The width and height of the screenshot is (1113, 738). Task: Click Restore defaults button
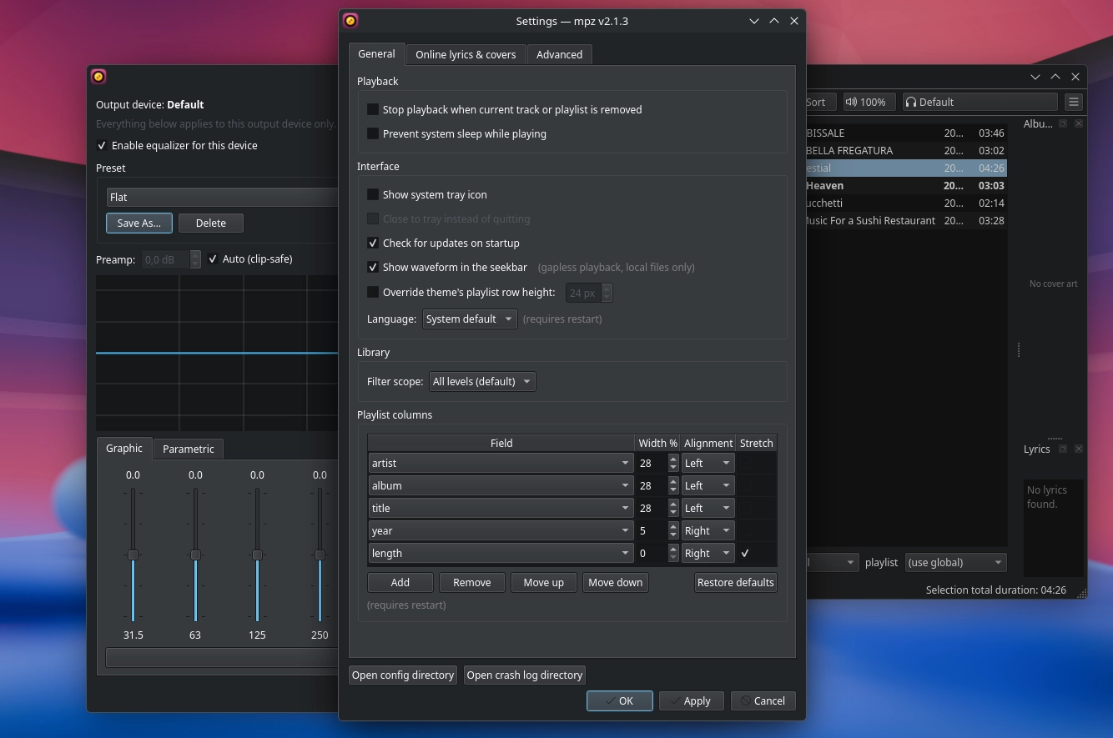pos(736,582)
